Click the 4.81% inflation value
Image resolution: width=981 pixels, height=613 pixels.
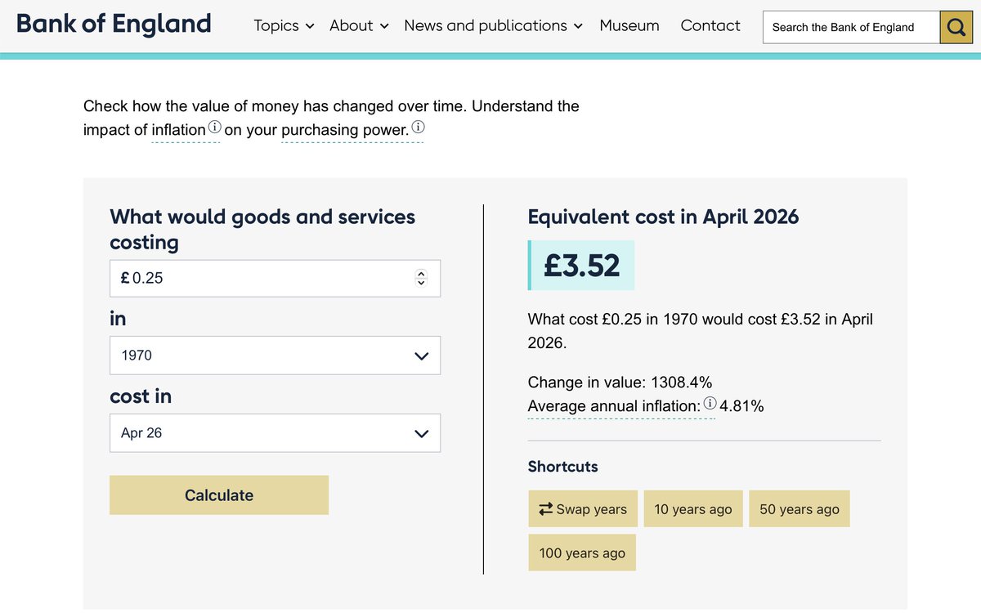coord(741,406)
